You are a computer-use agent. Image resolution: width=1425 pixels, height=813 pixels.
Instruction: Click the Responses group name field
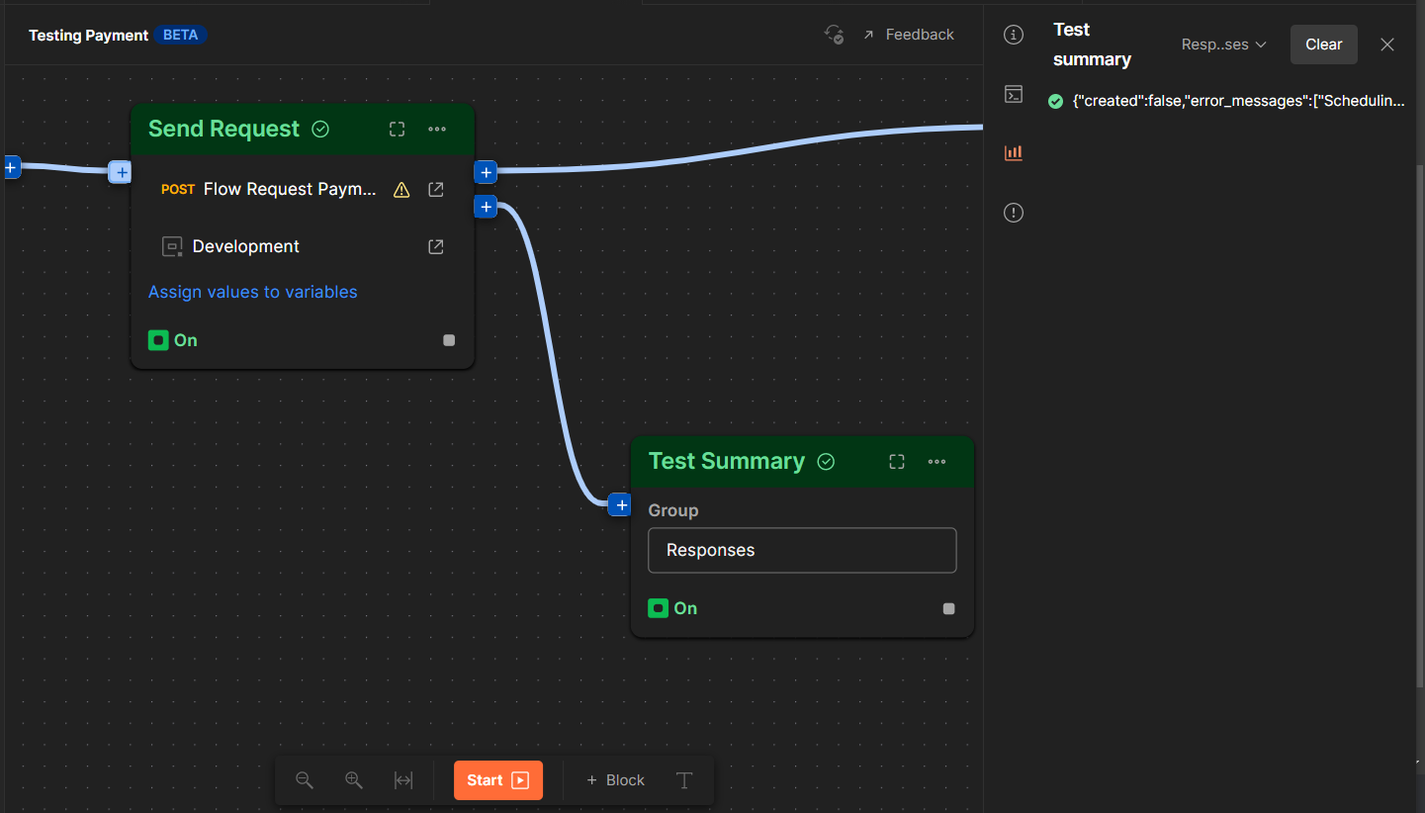pyautogui.click(x=802, y=550)
